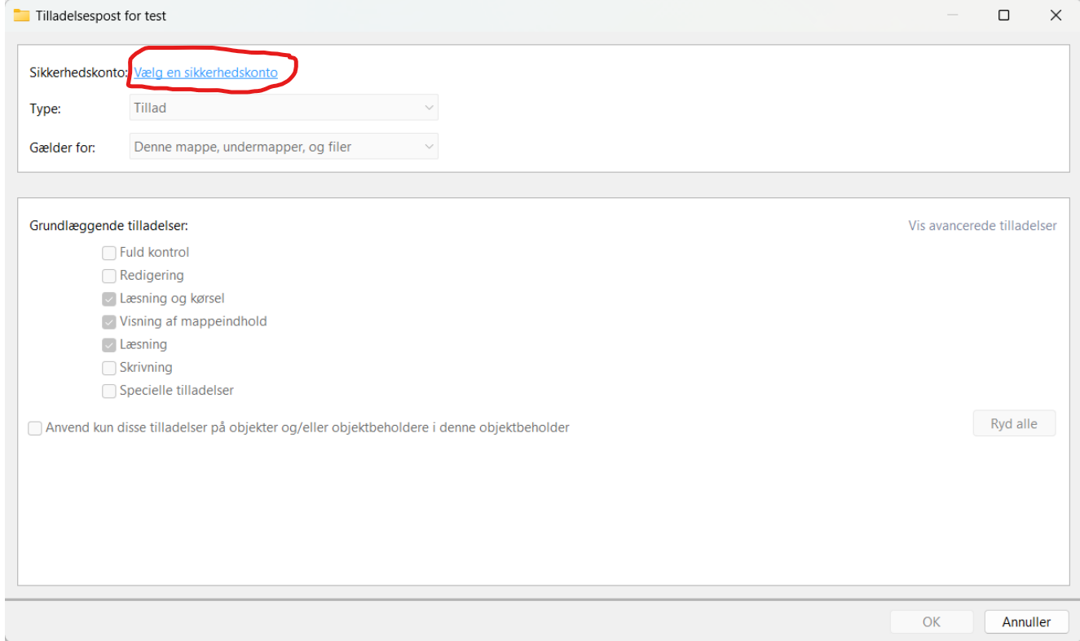Minimize the Tilladelsespost dialog window
The image size is (1080, 641).
tap(952, 15)
